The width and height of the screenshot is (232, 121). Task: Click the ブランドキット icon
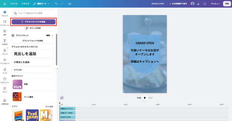click(x=13, y=35)
